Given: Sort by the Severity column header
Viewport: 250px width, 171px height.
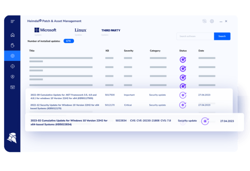Looking at the screenshot, I should click(x=129, y=51).
